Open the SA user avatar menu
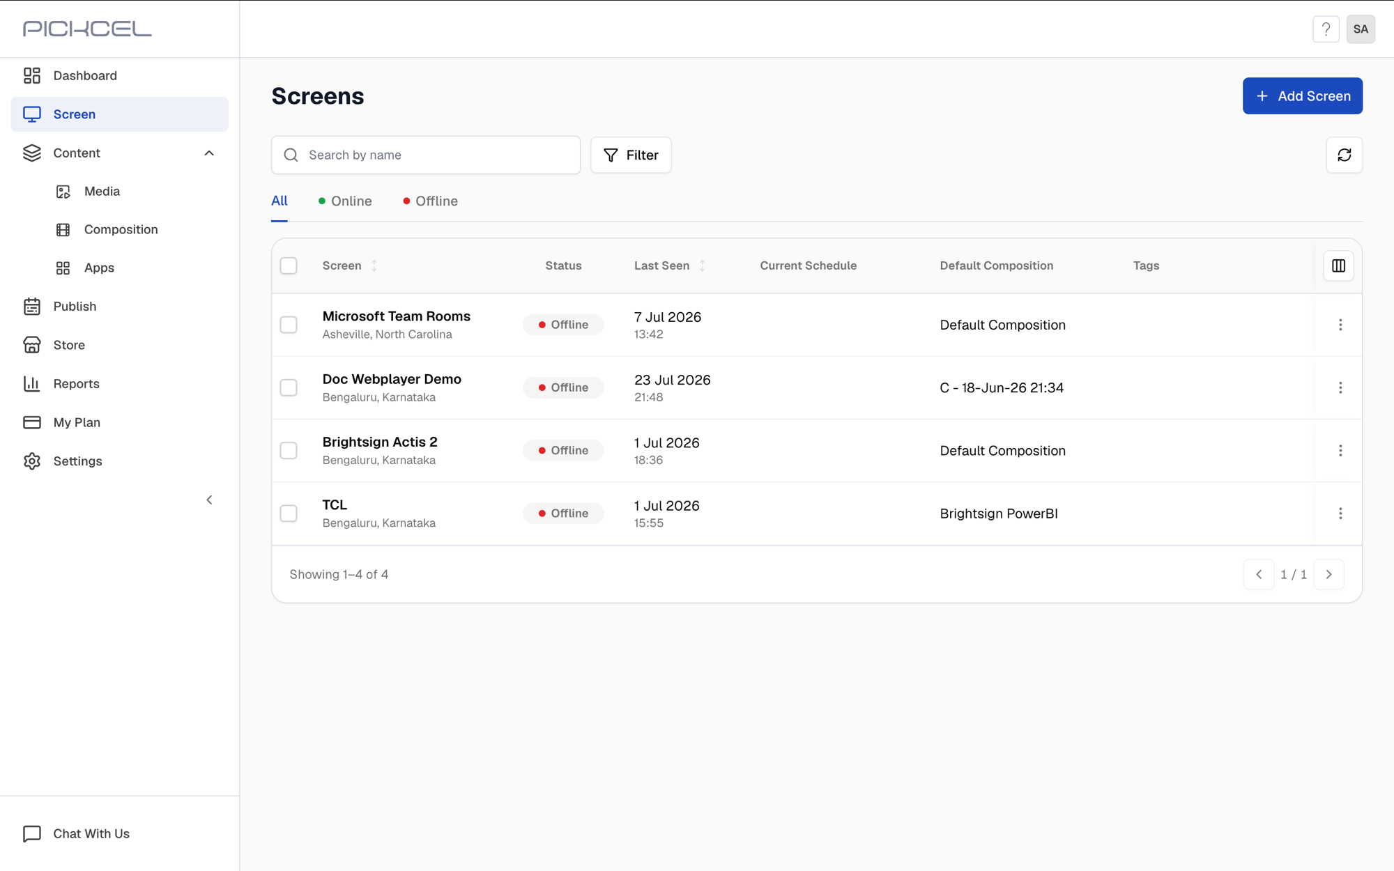Image resolution: width=1394 pixels, height=871 pixels. (1361, 29)
